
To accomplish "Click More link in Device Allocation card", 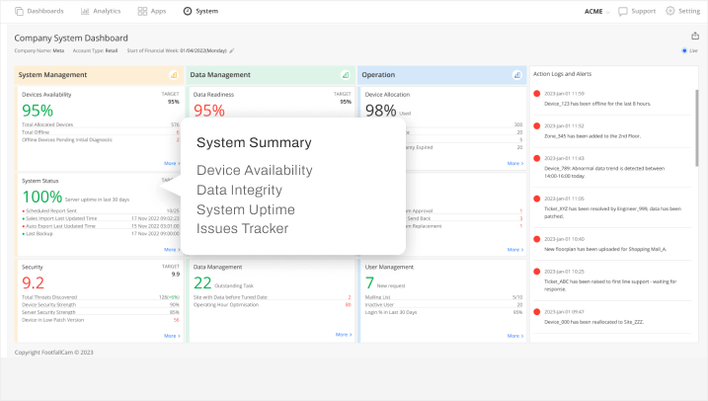I will click(x=514, y=163).
